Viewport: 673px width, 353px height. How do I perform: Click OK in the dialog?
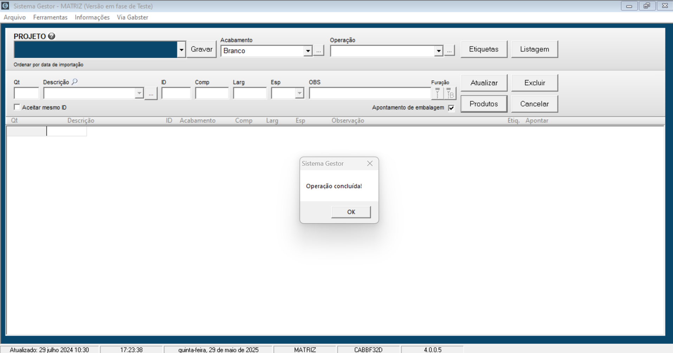pyautogui.click(x=351, y=212)
